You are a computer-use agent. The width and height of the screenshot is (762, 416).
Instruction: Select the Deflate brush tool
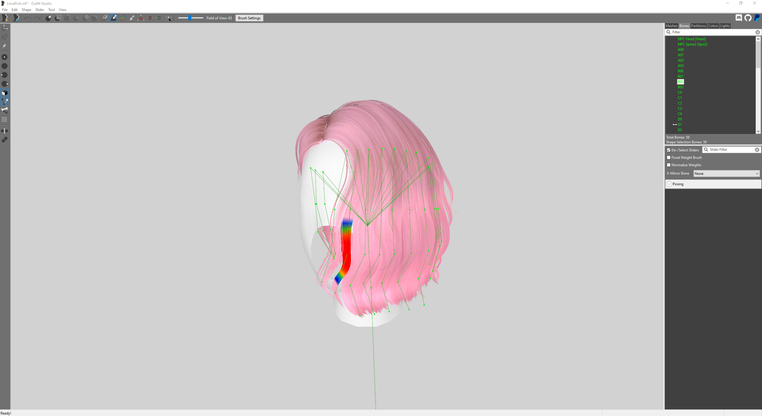[x=77, y=18]
